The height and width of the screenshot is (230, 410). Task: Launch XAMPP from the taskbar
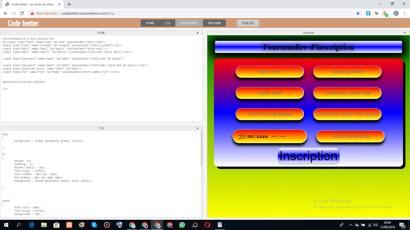point(69,225)
